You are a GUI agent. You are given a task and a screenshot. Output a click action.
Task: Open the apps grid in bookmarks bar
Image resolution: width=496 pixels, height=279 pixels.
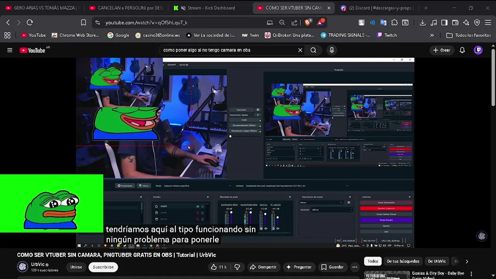tap(7, 35)
